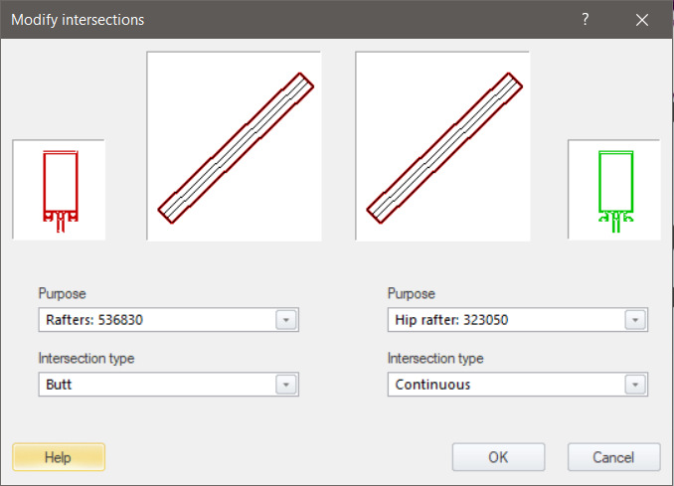Click the Purpose label above Rafters dropdown

pyautogui.click(x=63, y=294)
